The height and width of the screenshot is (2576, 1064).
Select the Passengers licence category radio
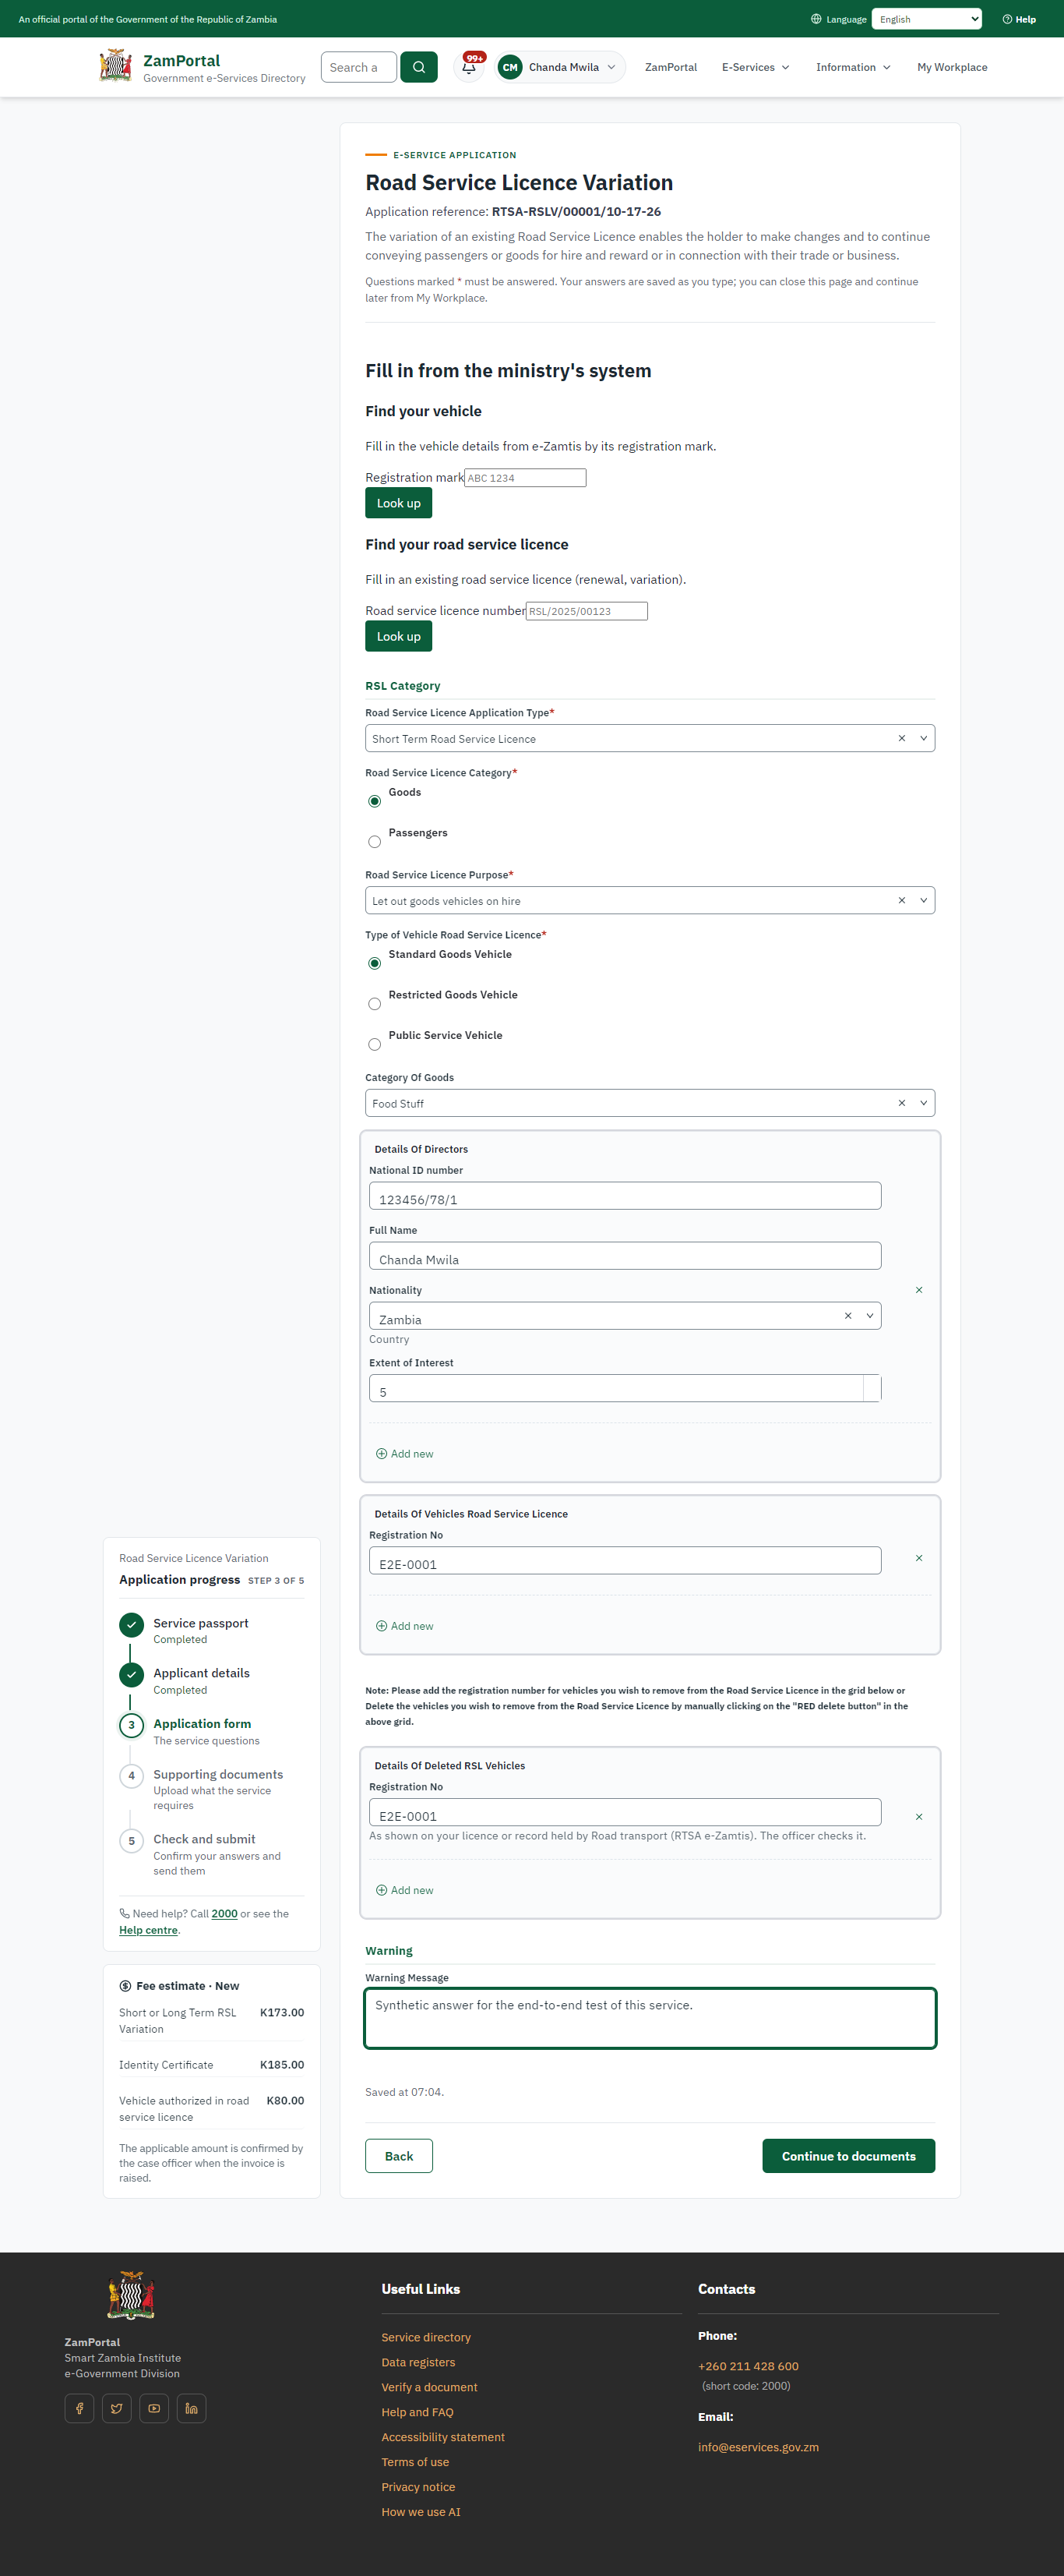[x=375, y=842]
